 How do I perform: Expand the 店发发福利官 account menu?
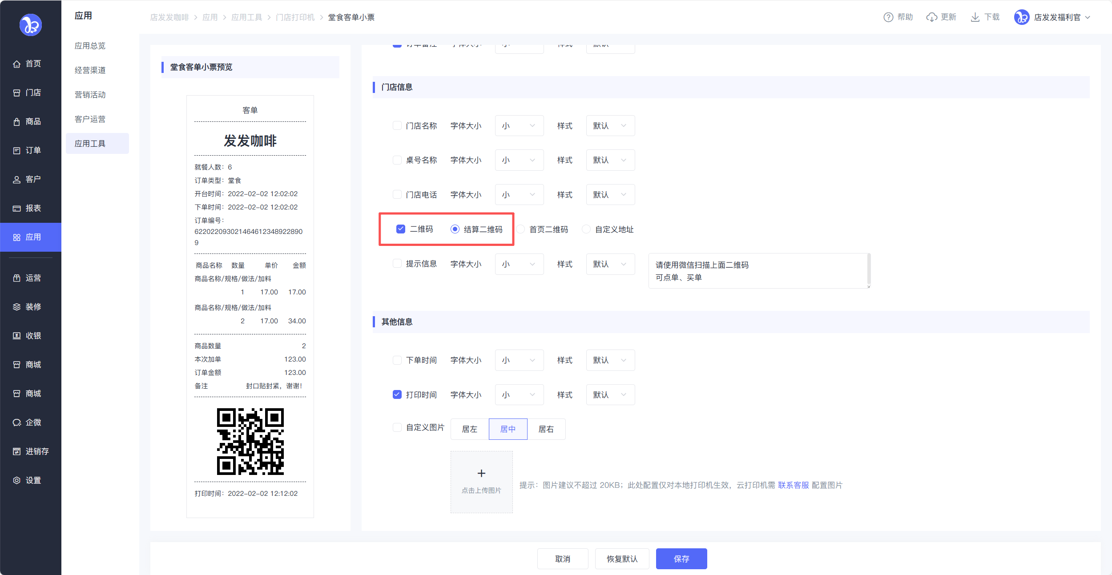(x=1057, y=17)
